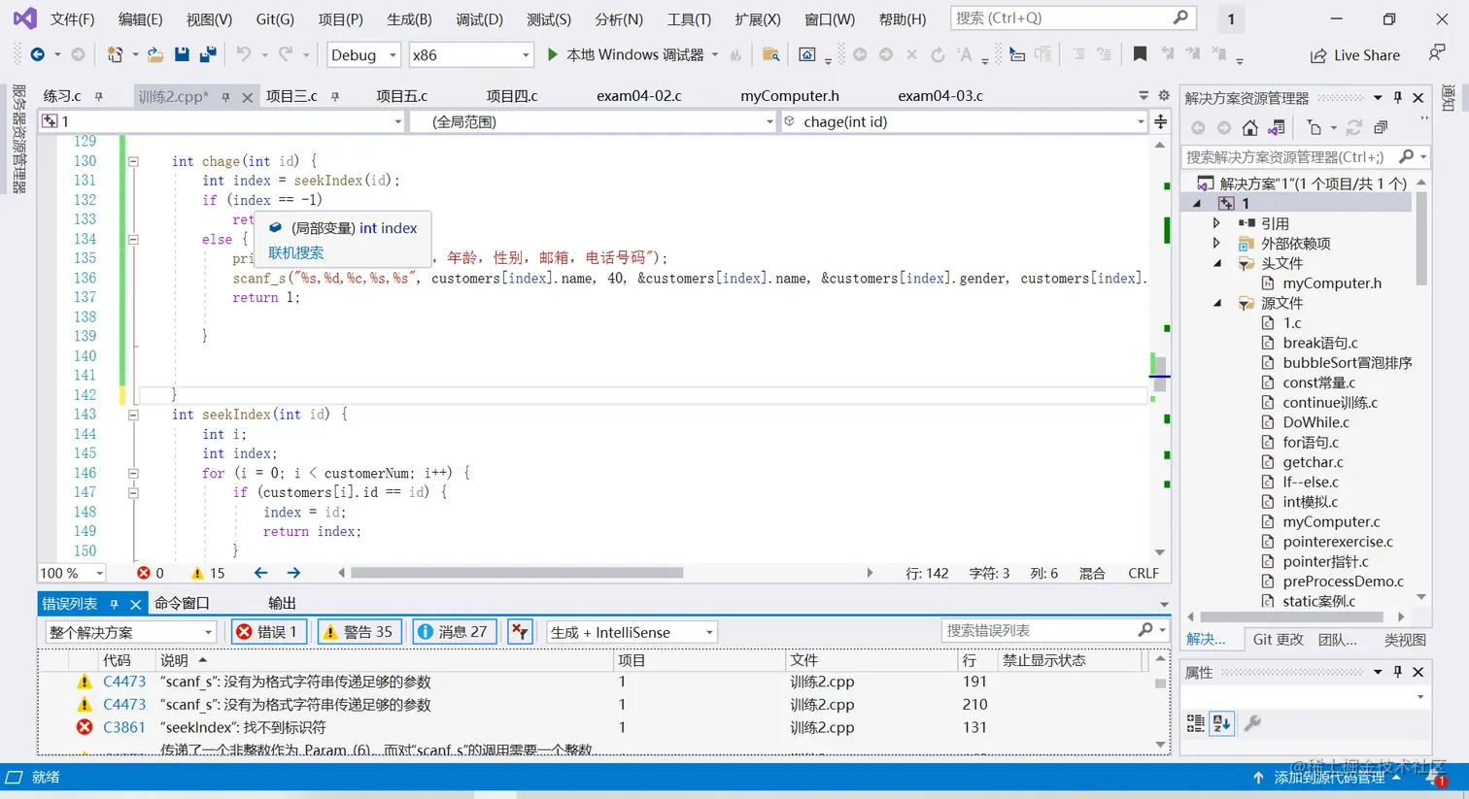Click the navigate backward arrow in the toolbar
Image resolution: width=1469 pixels, height=799 pixels.
coord(37,55)
